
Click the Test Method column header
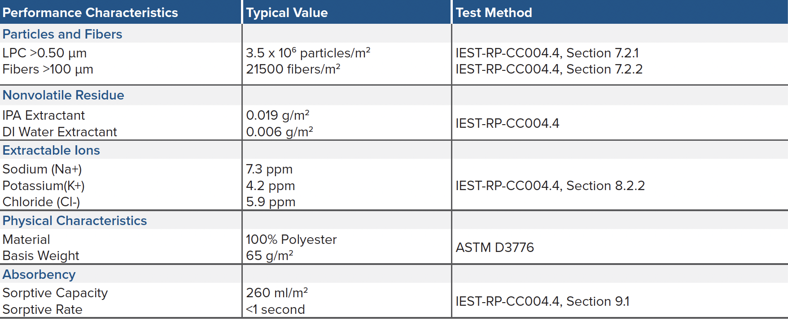(x=494, y=13)
